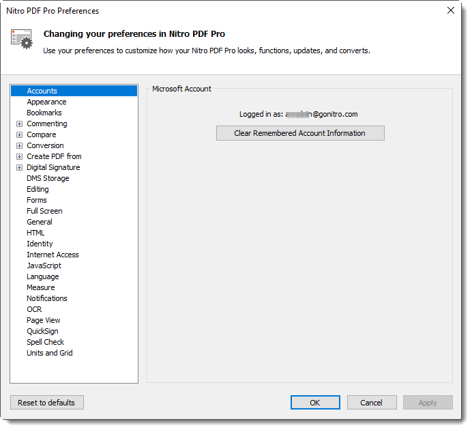Select Compare in the list
472x430 pixels.
[x=42, y=135]
